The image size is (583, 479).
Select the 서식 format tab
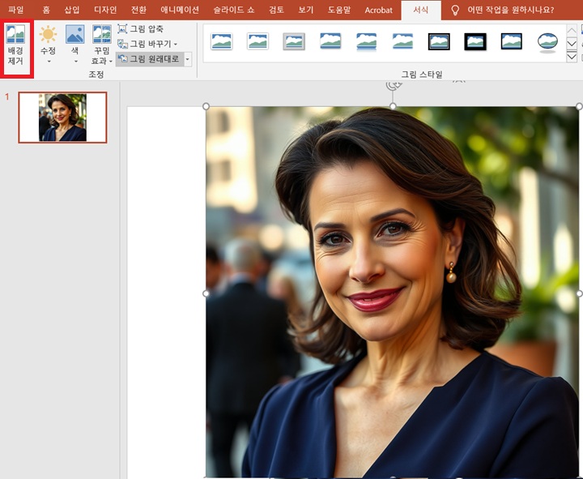(421, 10)
